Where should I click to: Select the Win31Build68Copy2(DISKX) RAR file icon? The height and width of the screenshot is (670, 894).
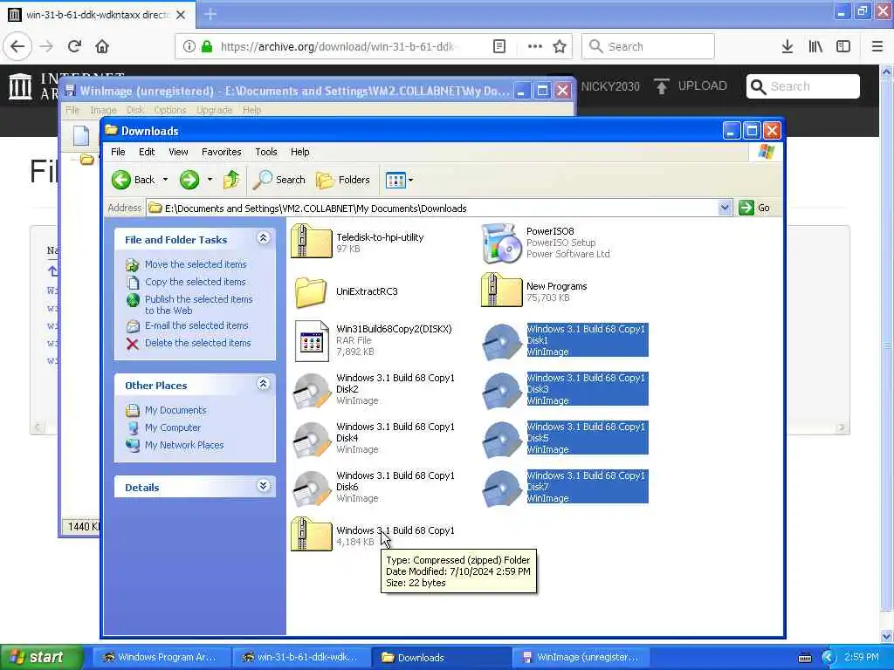(312, 341)
